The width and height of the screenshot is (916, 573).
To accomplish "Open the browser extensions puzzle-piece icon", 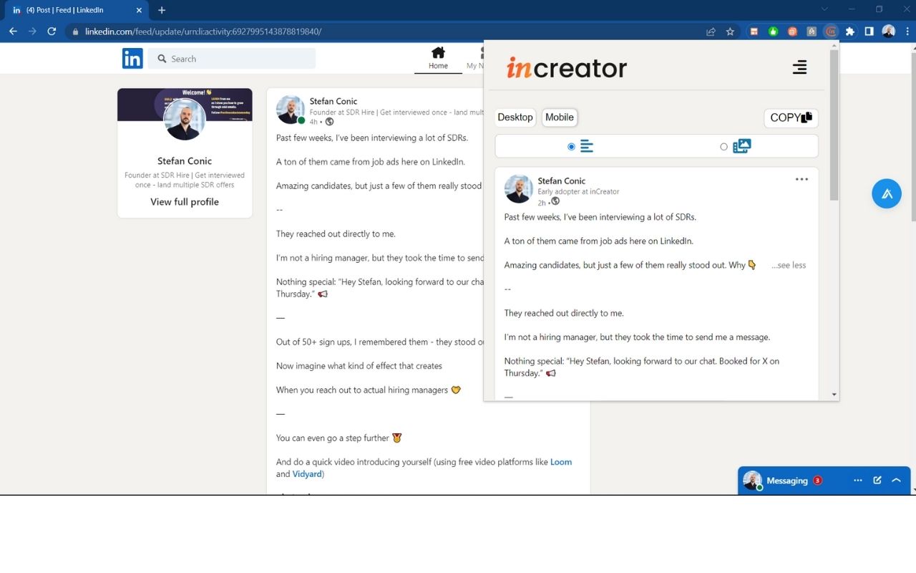I will click(849, 32).
